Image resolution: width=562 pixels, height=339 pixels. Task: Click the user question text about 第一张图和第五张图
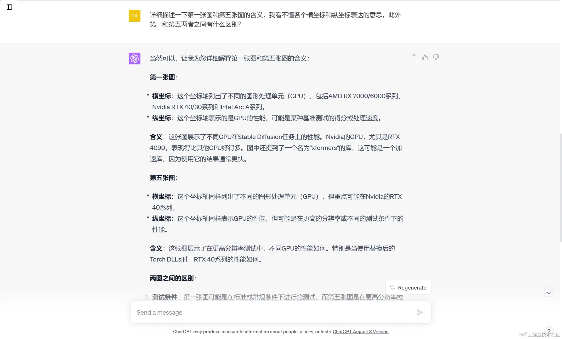(275, 20)
